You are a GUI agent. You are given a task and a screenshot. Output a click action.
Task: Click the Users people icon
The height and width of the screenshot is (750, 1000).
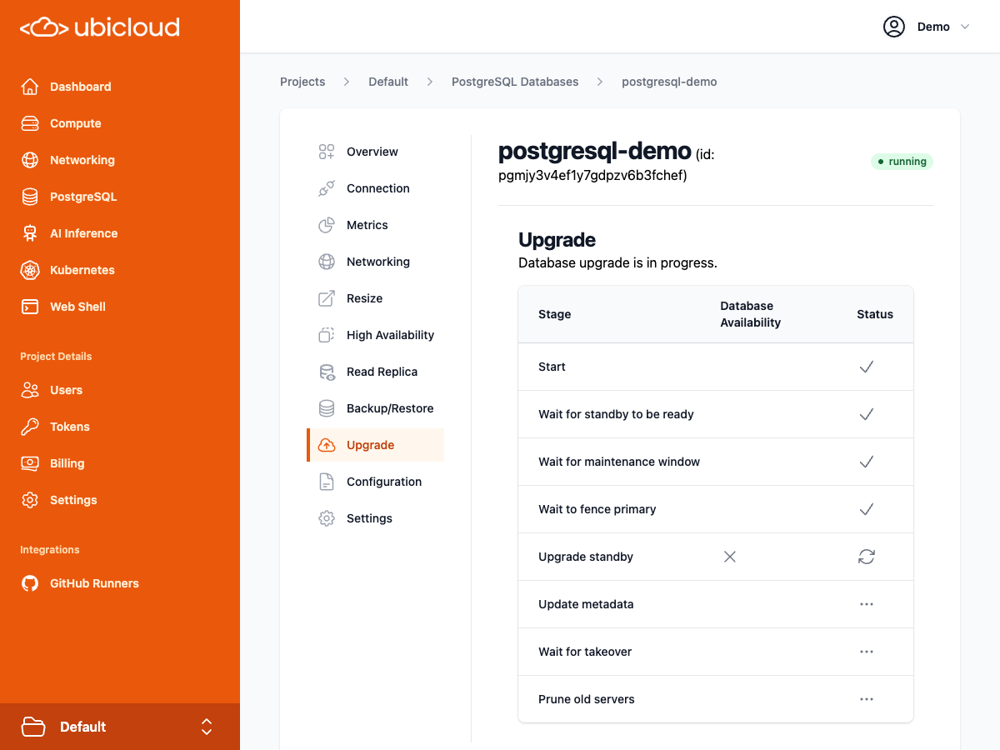(30, 390)
